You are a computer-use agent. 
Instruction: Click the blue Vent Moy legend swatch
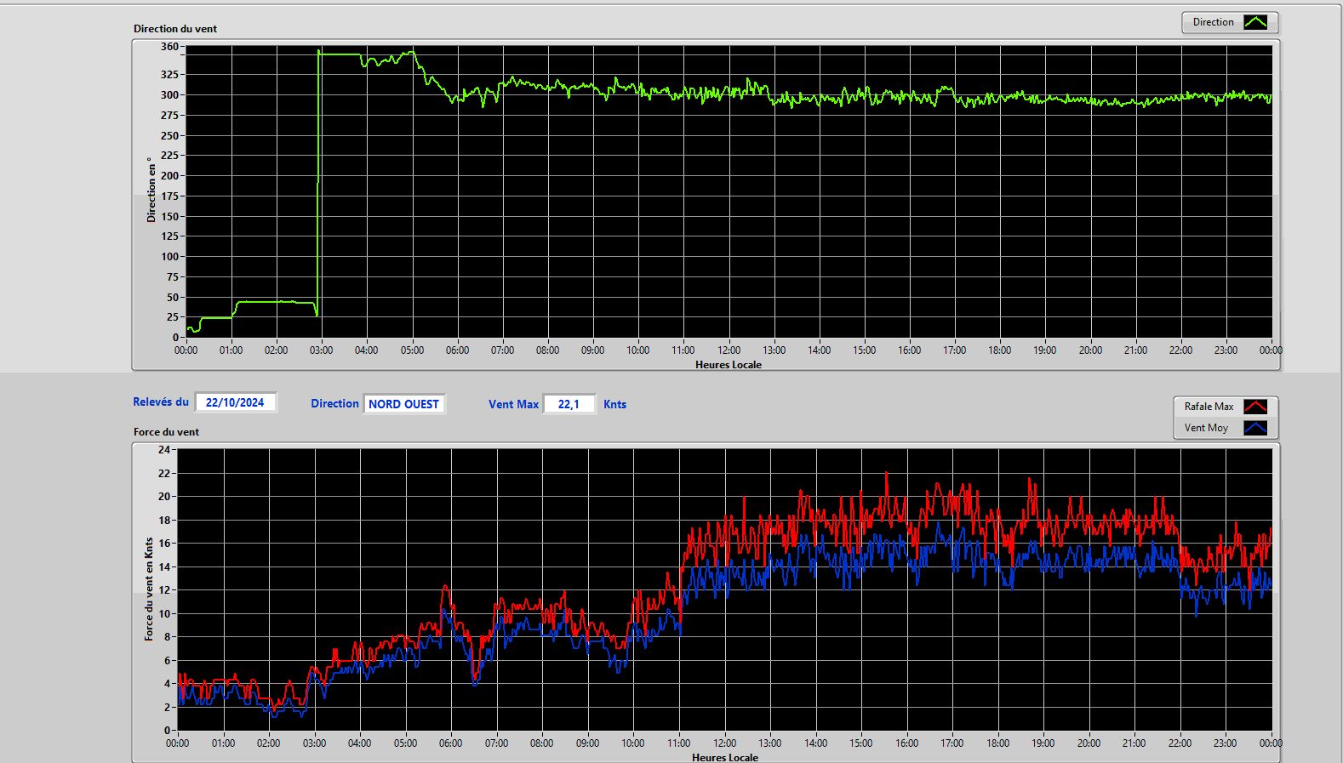[1255, 428]
